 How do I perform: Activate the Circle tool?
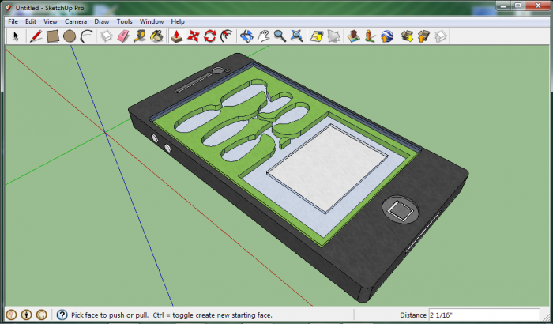[x=70, y=36]
